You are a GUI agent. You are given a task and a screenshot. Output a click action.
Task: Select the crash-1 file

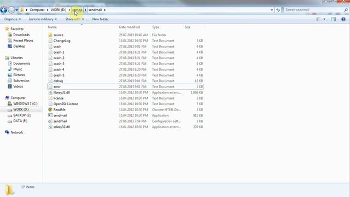(59, 53)
